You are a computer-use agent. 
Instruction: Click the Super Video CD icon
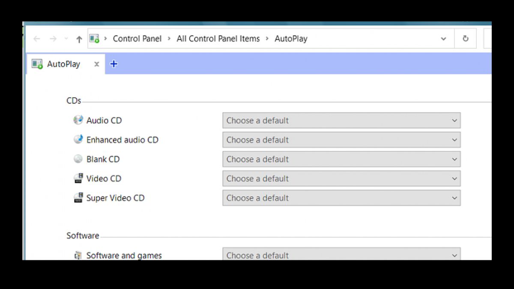coord(78,198)
